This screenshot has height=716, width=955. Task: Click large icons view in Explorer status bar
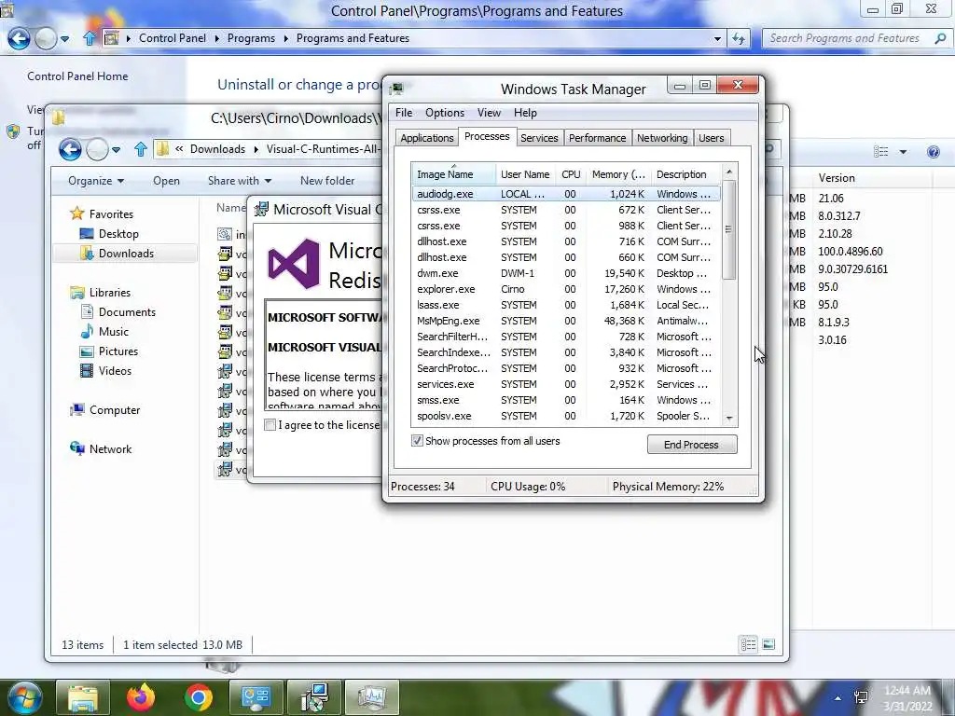pos(768,644)
